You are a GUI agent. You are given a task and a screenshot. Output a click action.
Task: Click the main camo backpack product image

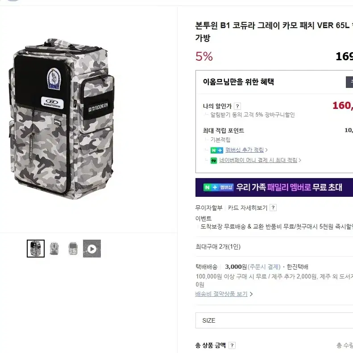click(62, 119)
